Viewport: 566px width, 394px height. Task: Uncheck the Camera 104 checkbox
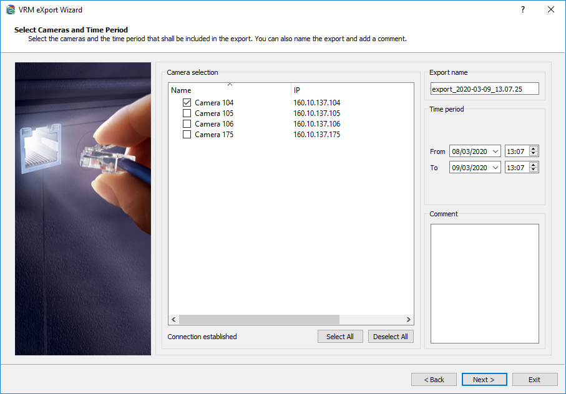[x=187, y=103]
